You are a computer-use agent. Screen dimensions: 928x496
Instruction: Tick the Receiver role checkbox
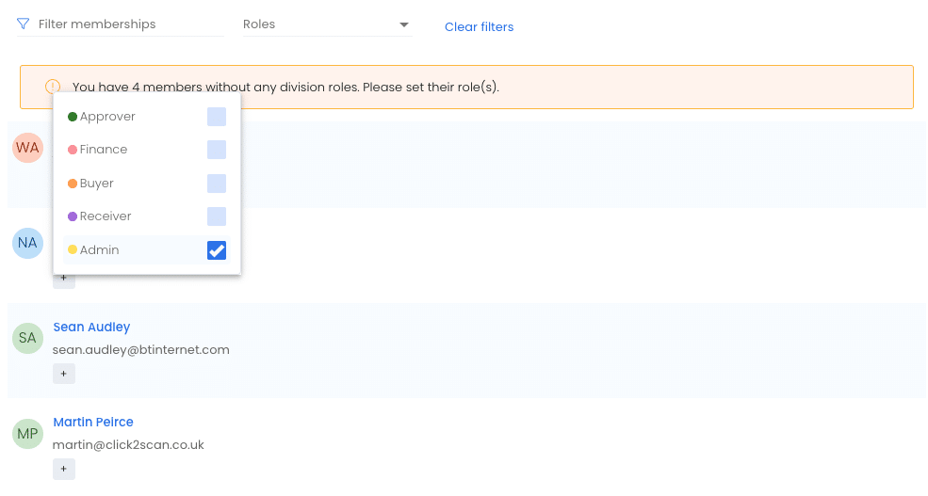point(217,216)
